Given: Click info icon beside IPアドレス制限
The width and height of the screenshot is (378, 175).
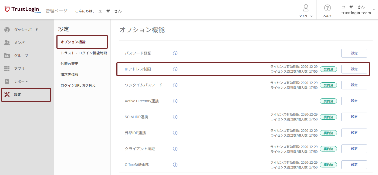Looking at the screenshot, I should pos(175,69).
